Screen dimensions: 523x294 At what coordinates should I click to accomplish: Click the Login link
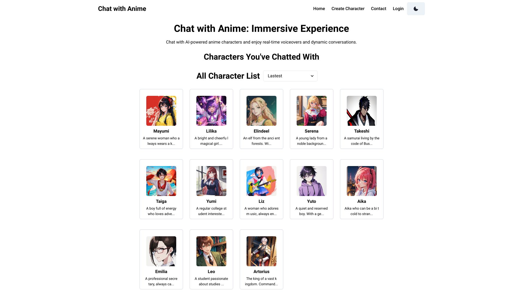398,9
